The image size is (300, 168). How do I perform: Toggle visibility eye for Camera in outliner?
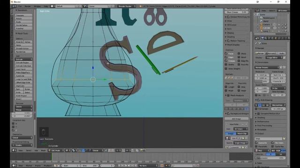point(279,25)
